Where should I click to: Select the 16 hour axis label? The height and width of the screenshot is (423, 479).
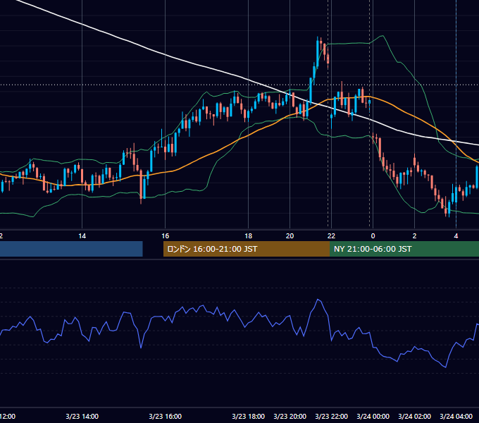166,236
